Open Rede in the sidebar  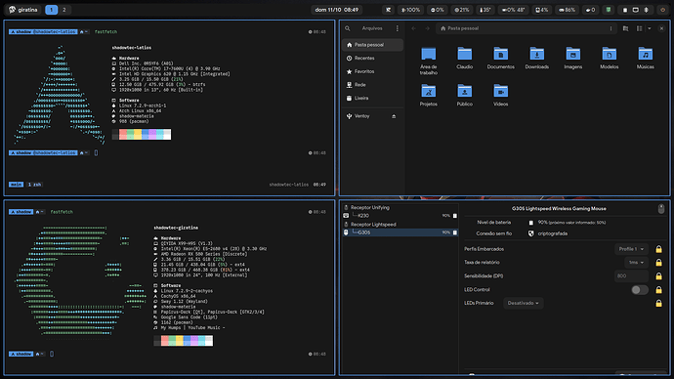[x=372, y=85]
